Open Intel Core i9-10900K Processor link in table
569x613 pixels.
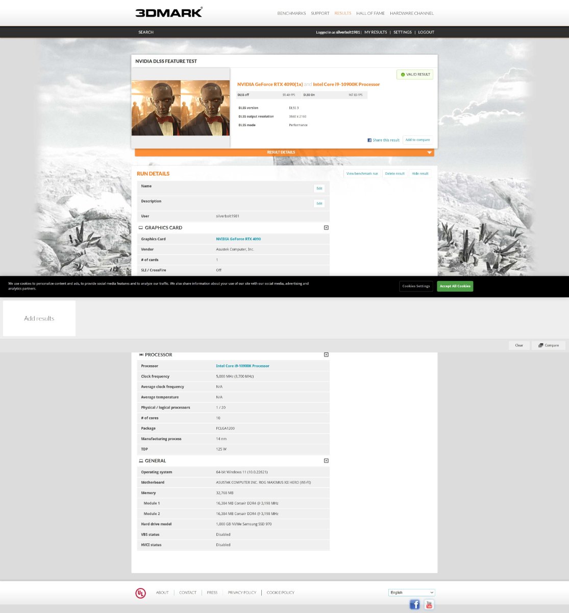(x=242, y=366)
